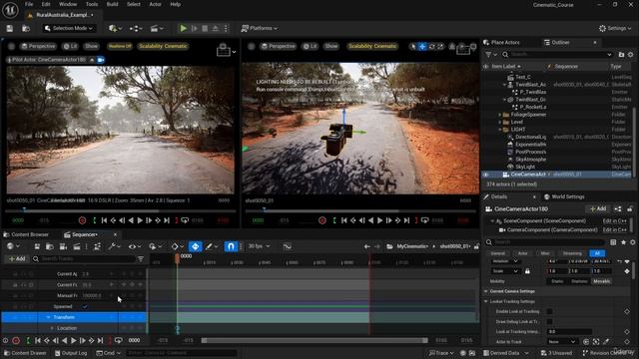Switch to the Place Actors tab
Image resolution: width=639 pixels, height=359 pixels.
tap(501, 42)
